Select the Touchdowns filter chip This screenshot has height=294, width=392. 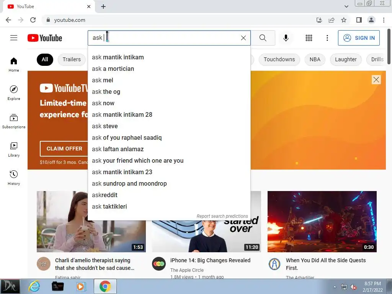[279, 59]
